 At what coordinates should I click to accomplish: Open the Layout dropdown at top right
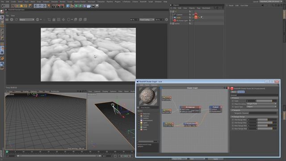click(271, 1)
